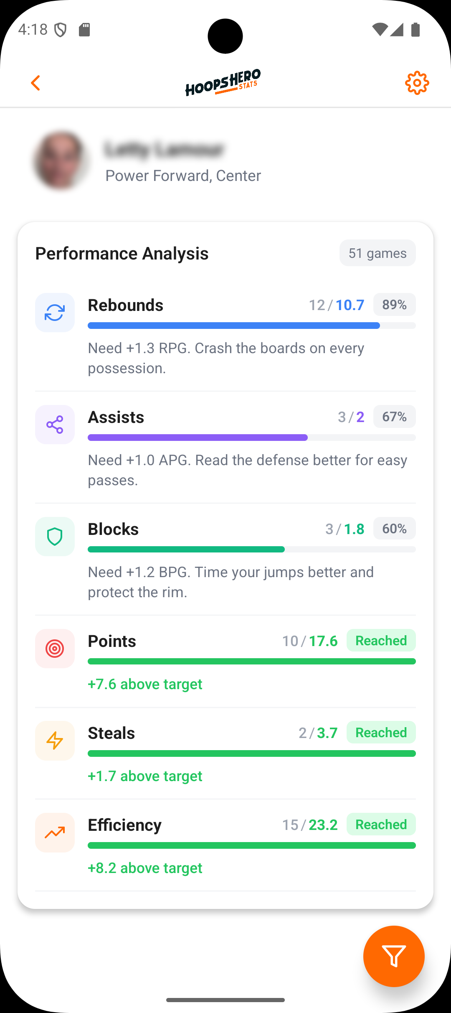Viewport: 451px width, 1013px height.
Task: Tap the orange filter floating button
Action: (x=393, y=957)
